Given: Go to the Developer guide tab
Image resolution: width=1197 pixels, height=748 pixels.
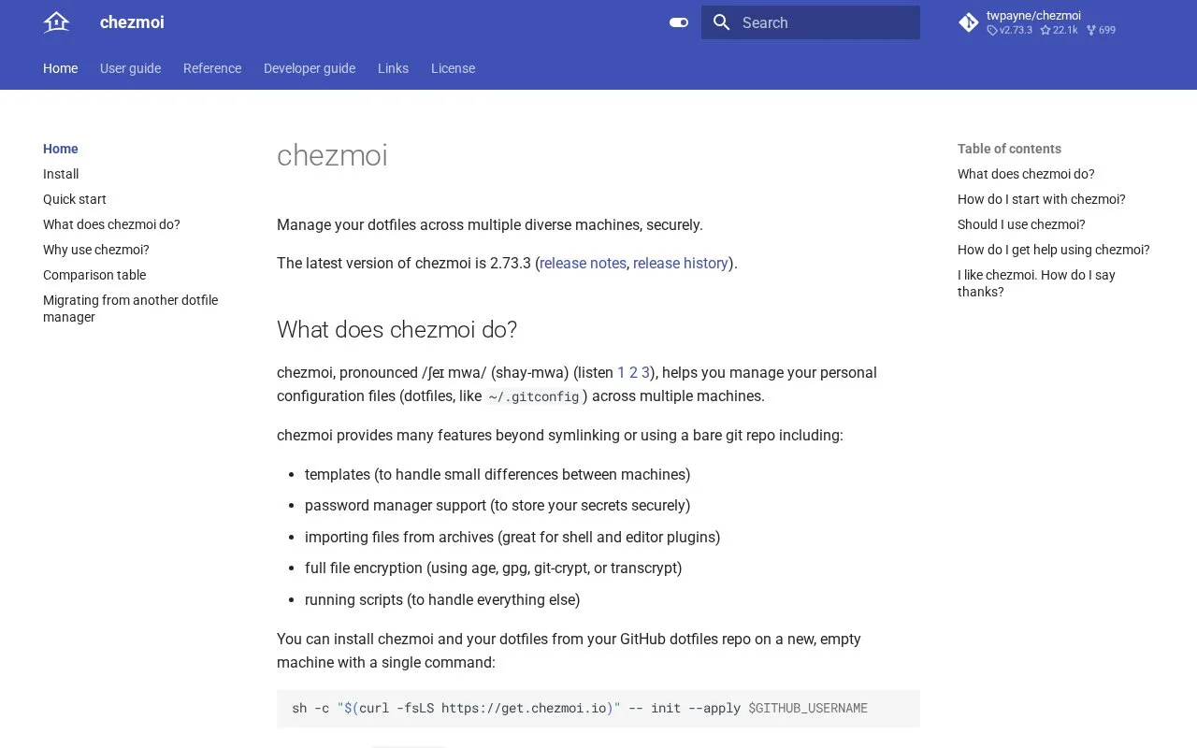Looking at the screenshot, I should (310, 68).
